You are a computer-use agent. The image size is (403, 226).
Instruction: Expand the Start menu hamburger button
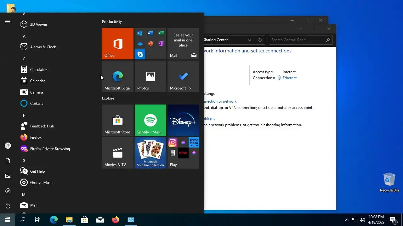pyautogui.click(x=8, y=22)
